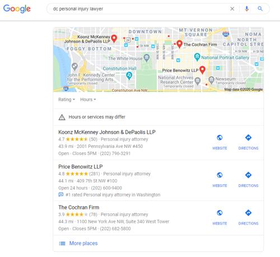Clear the search box with X icon
The image size is (280, 257).
pos(232,9)
